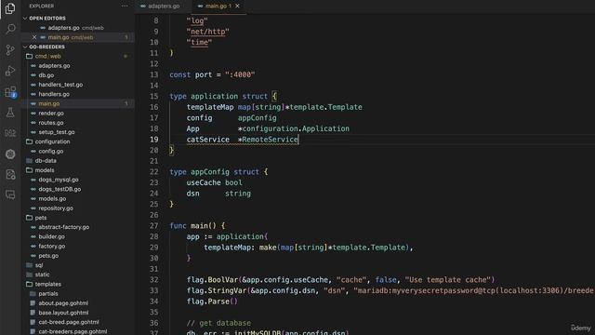Expand the static folder

coord(42,275)
